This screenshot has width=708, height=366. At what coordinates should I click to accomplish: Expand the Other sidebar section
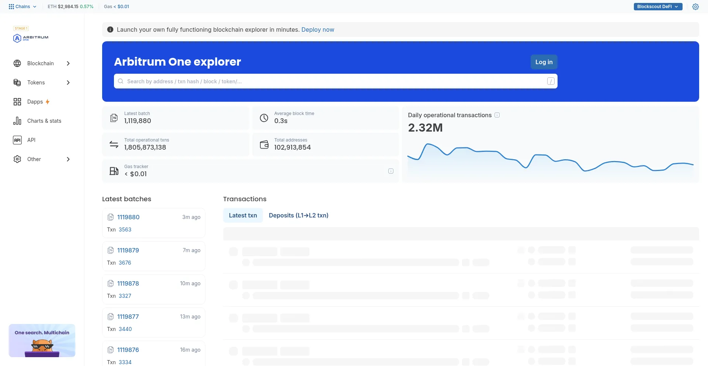68,159
